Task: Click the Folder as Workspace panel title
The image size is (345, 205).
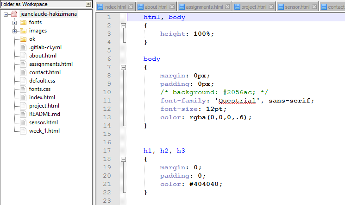Action: click(24, 4)
